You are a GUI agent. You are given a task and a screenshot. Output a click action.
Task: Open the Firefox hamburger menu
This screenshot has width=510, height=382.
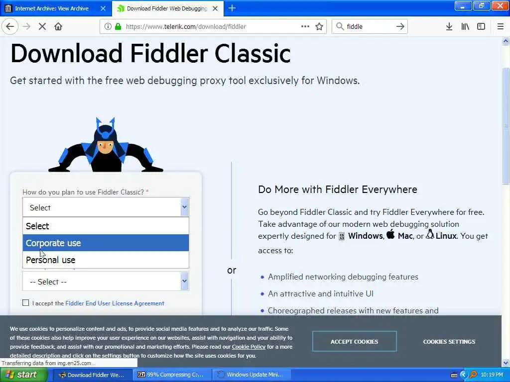[x=501, y=26]
